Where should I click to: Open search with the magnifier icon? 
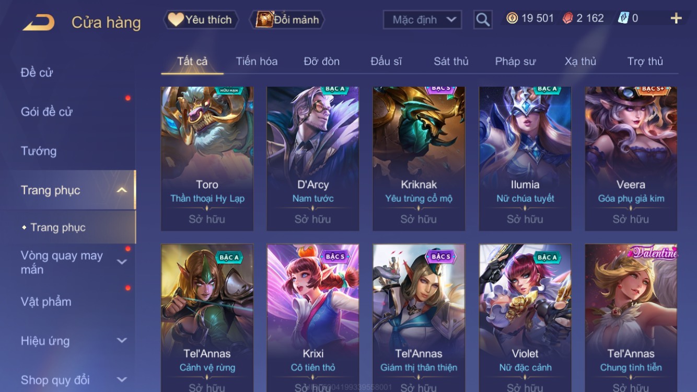pos(483,20)
